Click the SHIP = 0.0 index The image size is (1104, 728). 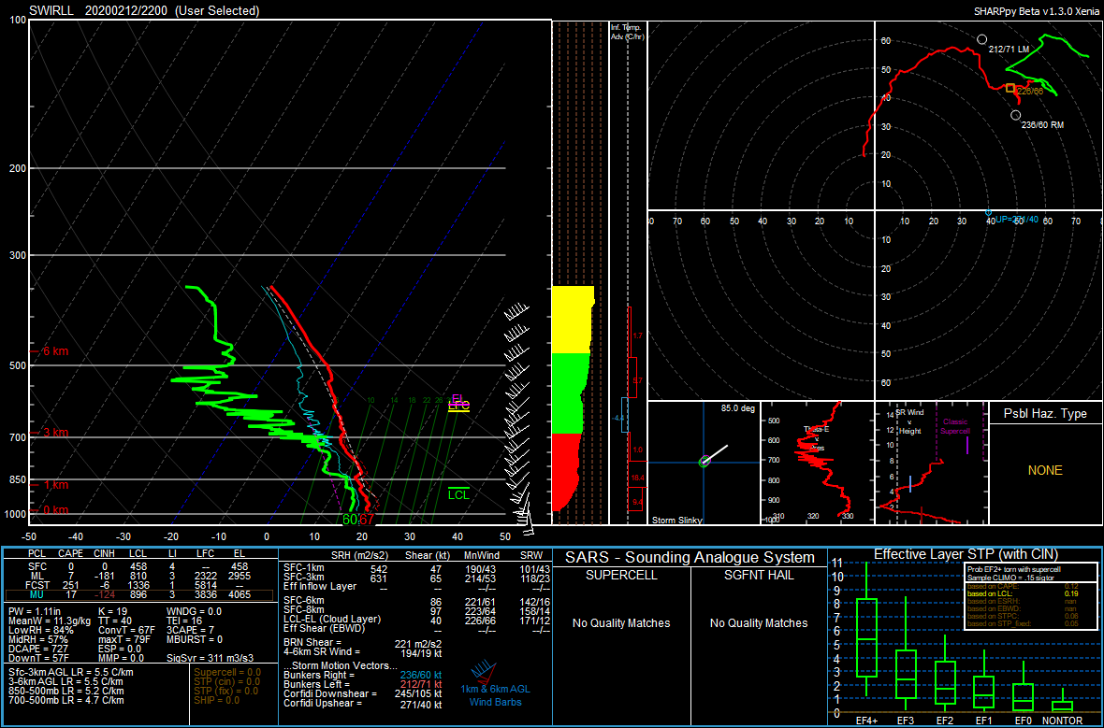[216, 701]
